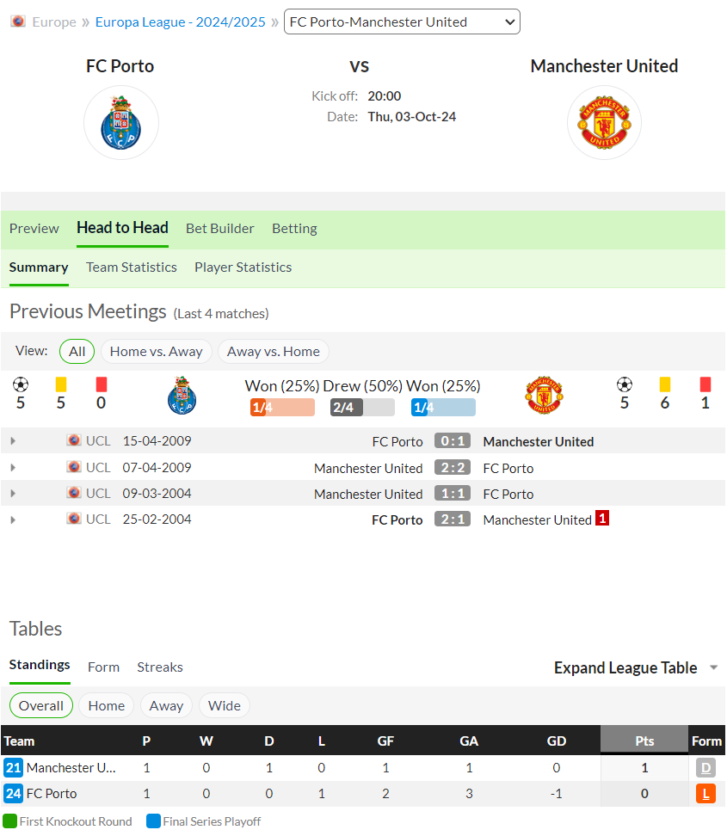Open the FC Porto-Manchester United match dropdown
The height and width of the screenshot is (836, 727).
pos(402,22)
